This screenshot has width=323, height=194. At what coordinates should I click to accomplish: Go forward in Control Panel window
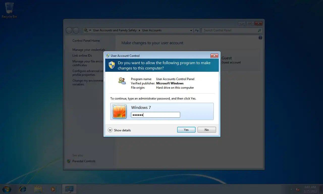(76, 31)
